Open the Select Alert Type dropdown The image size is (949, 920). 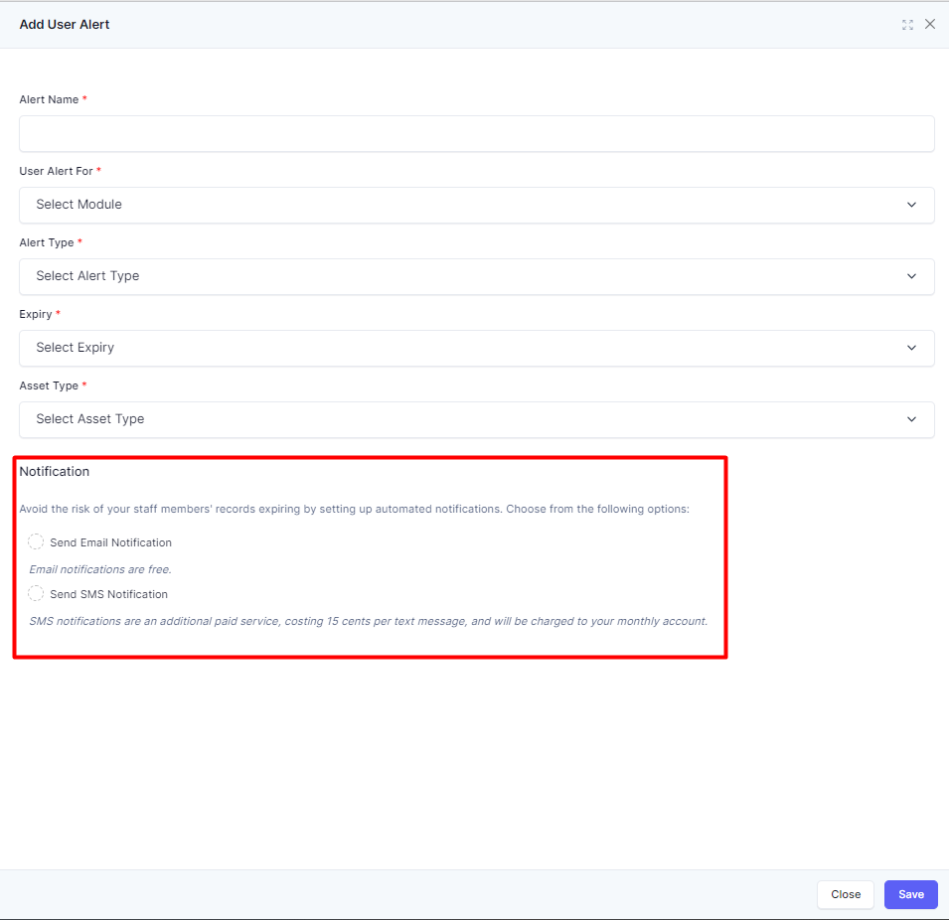[x=477, y=276]
